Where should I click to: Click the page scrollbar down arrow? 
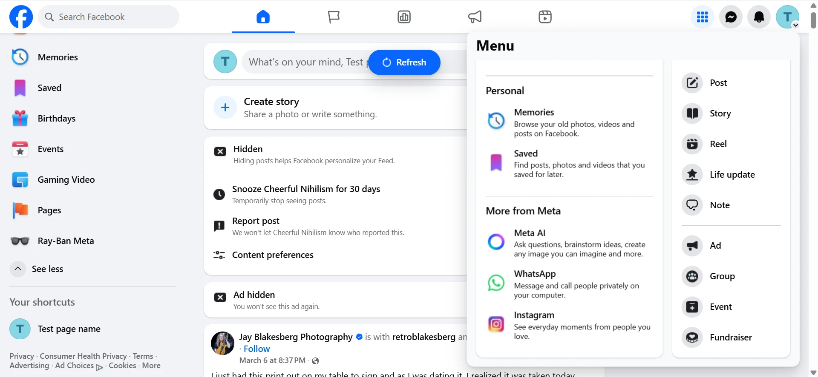click(x=813, y=373)
